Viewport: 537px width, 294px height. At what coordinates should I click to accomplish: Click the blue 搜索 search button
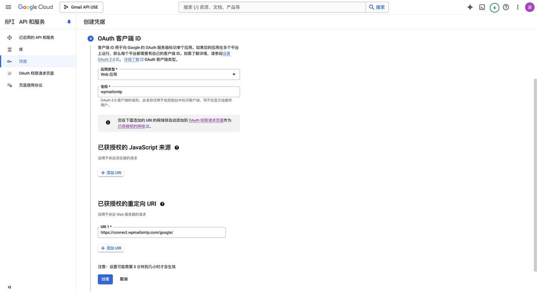[x=377, y=7]
